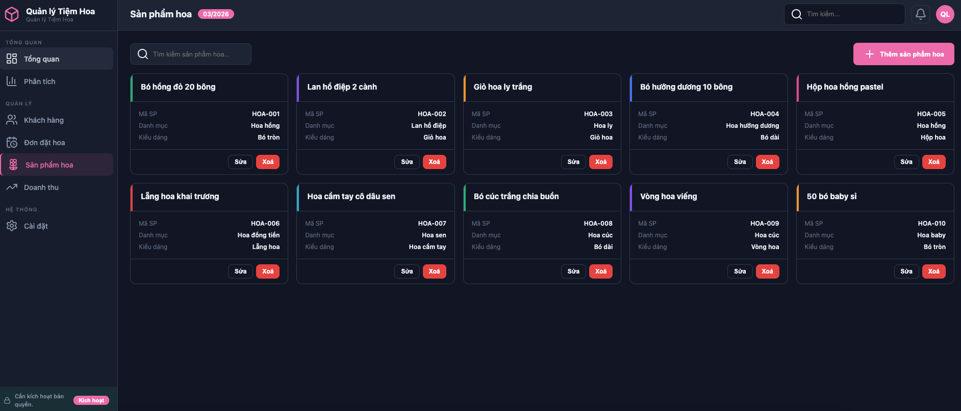
Task: Click the Kích hoạt license button
Action: coord(91,400)
